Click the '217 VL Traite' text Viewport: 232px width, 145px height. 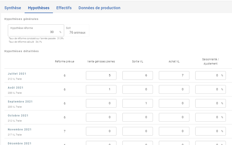(x=15, y=135)
